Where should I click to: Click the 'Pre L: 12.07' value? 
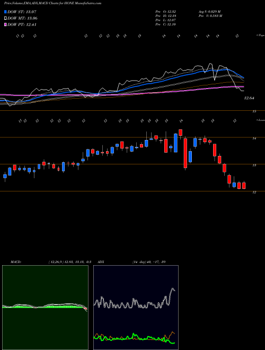[166, 20]
